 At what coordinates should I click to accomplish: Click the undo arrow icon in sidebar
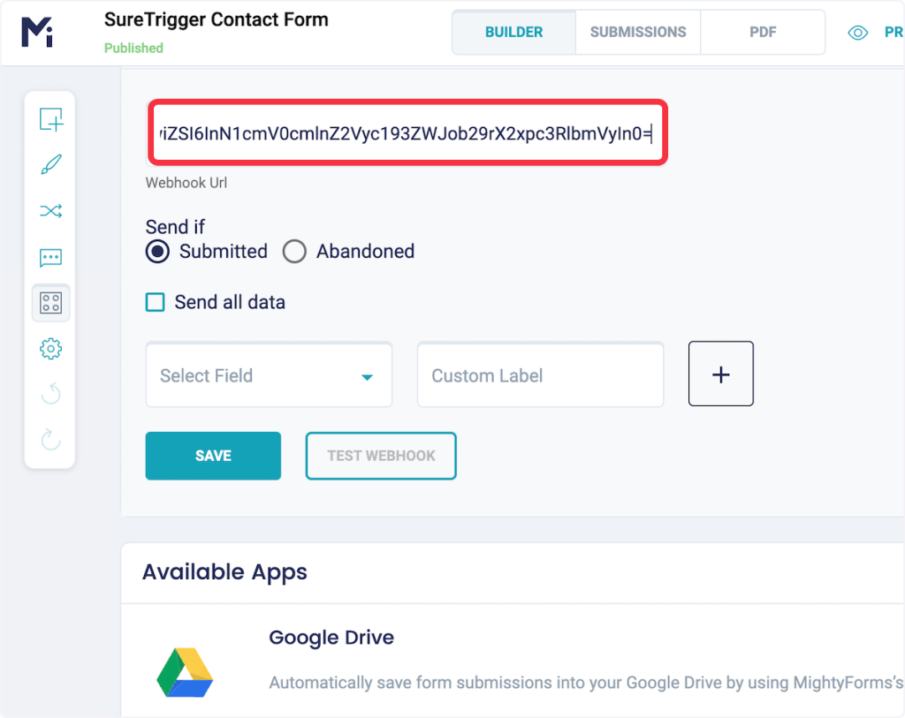[x=50, y=394]
